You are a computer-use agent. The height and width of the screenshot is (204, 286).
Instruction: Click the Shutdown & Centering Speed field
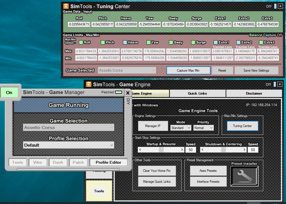pos(253,150)
